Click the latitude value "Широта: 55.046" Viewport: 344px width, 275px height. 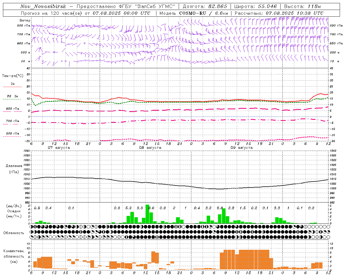click(256, 6)
